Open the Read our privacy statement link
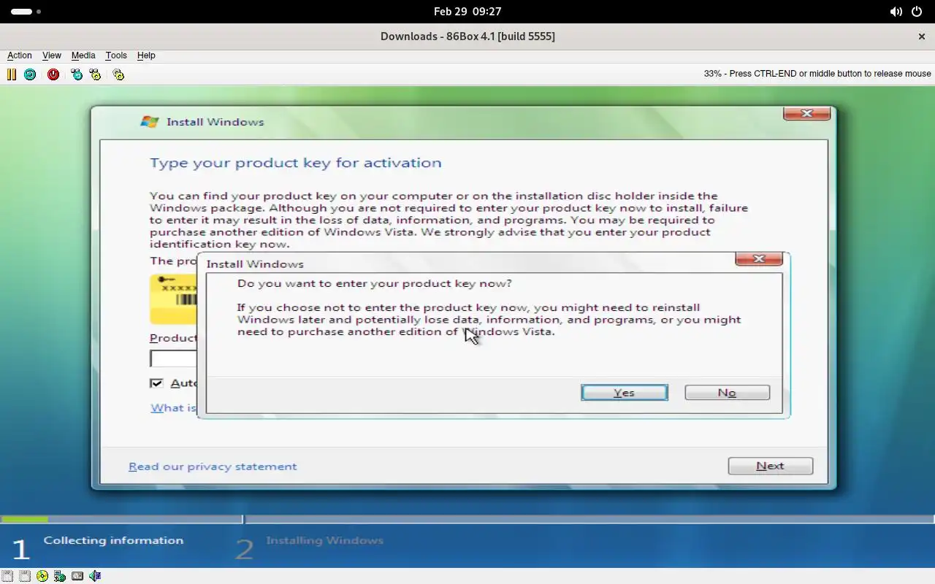Screen dimensions: 935x584 point(213,466)
